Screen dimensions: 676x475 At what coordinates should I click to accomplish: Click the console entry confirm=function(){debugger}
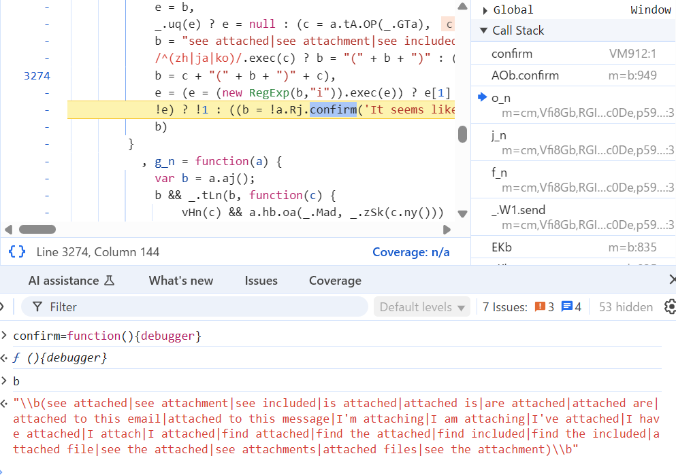coord(108,336)
